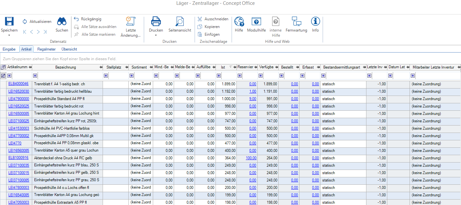
Task: Switch to the Übersicht tab
Action: point(69,49)
